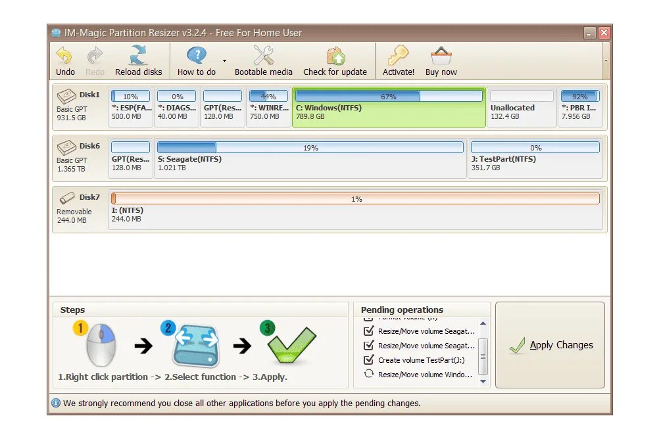Select the S: Seagate(NTFS) partition
The width and height of the screenshot is (659, 439).
pyautogui.click(x=310, y=158)
